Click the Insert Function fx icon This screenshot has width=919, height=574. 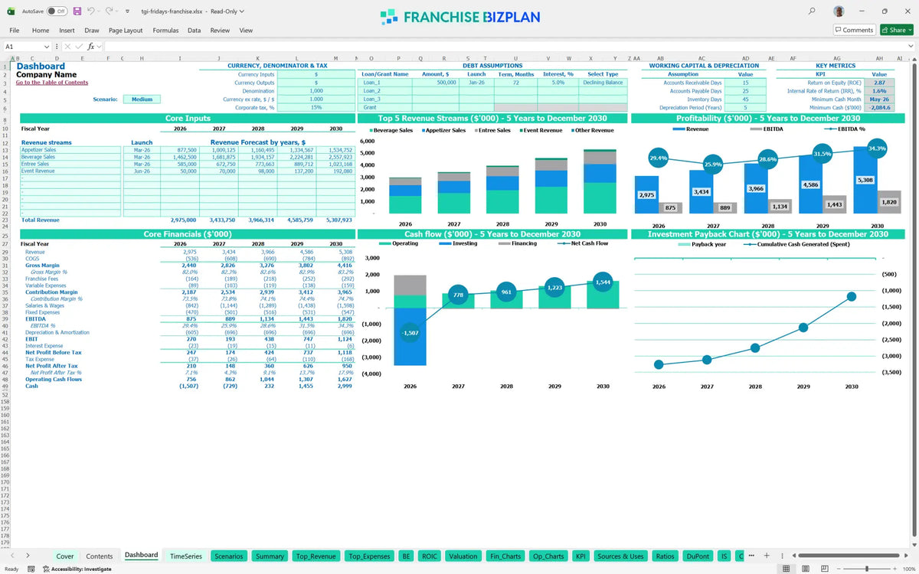90,47
